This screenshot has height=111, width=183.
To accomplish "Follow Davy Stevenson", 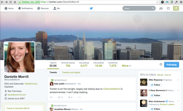I will [x=155, y=95].
